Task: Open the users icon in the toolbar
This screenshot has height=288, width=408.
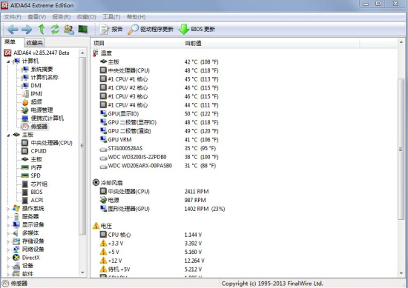Action: click(x=69, y=30)
